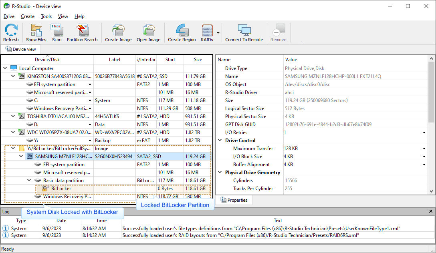This screenshot has height=253, width=436.
Task: Click the C: partition disk icon
Action: click(30, 100)
